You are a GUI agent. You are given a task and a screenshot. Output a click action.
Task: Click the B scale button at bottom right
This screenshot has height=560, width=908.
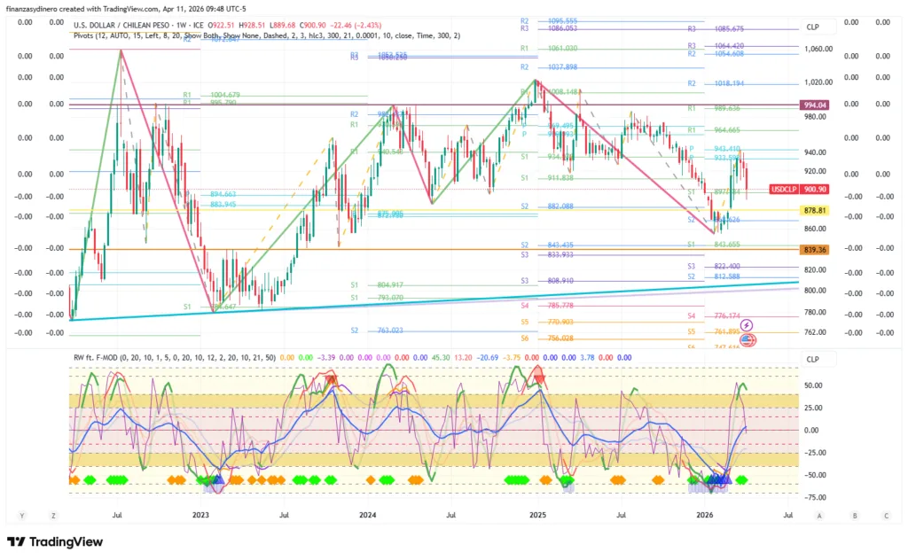click(853, 515)
